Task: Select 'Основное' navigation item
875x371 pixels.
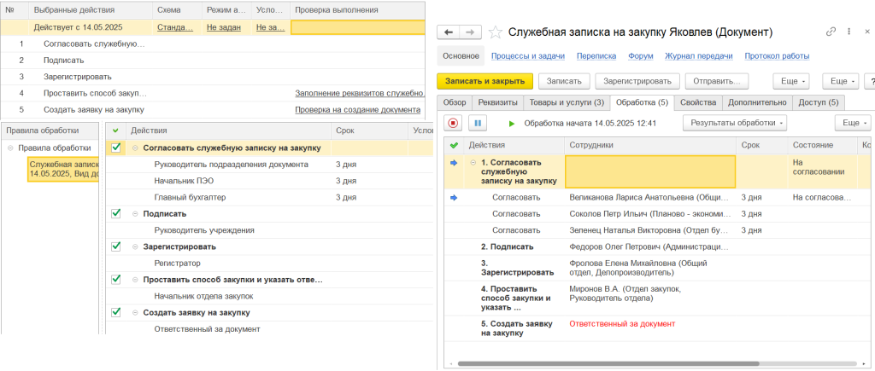Action: coord(461,56)
